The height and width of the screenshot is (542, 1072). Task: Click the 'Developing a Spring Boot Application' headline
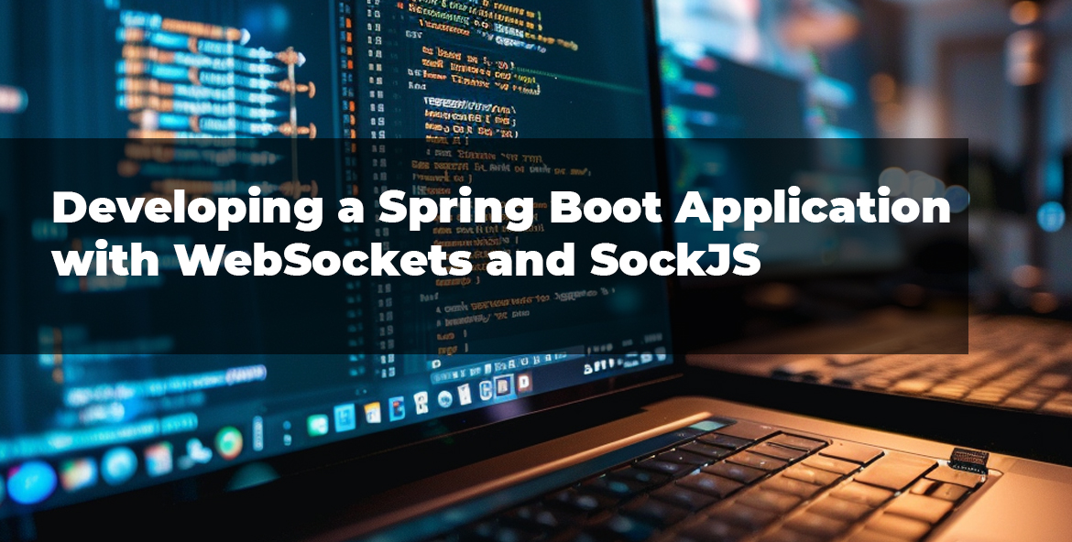click(x=501, y=210)
